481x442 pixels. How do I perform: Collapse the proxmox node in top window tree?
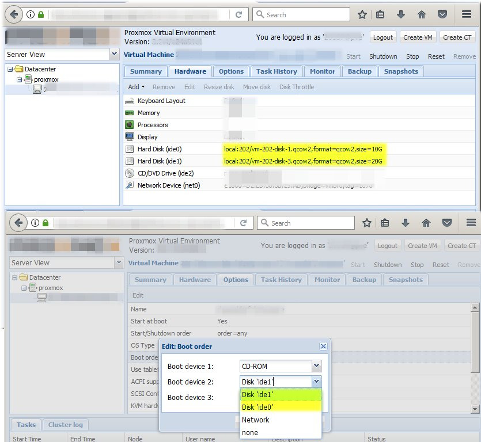pos(20,79)
